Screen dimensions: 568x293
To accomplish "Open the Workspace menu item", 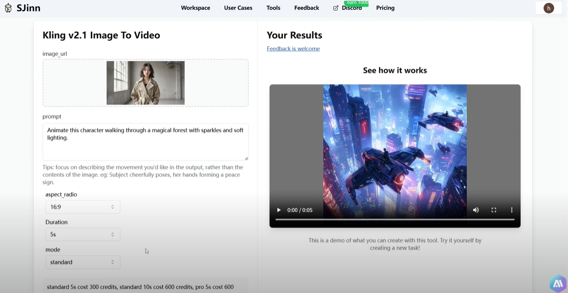I will point(195,8).
